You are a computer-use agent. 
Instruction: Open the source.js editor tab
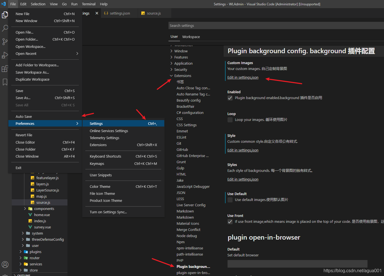coord(154,13)
